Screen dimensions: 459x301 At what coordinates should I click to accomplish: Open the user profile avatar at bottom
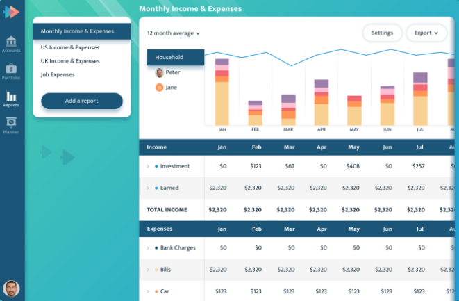pyautogui.click(x=11, y=288)
